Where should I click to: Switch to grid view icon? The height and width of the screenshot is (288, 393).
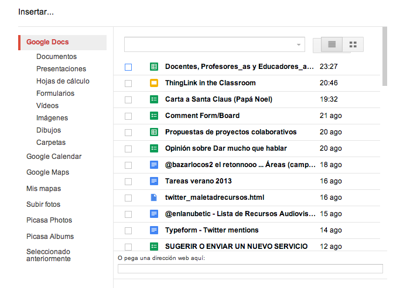353,44
